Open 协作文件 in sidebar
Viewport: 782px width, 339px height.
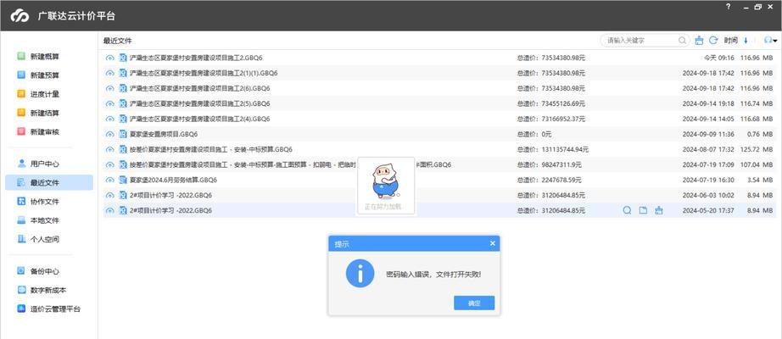tap(38, 202)
